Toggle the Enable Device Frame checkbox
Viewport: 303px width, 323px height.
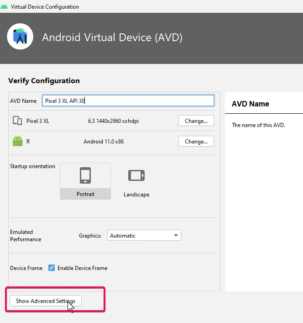click(52, 268)
